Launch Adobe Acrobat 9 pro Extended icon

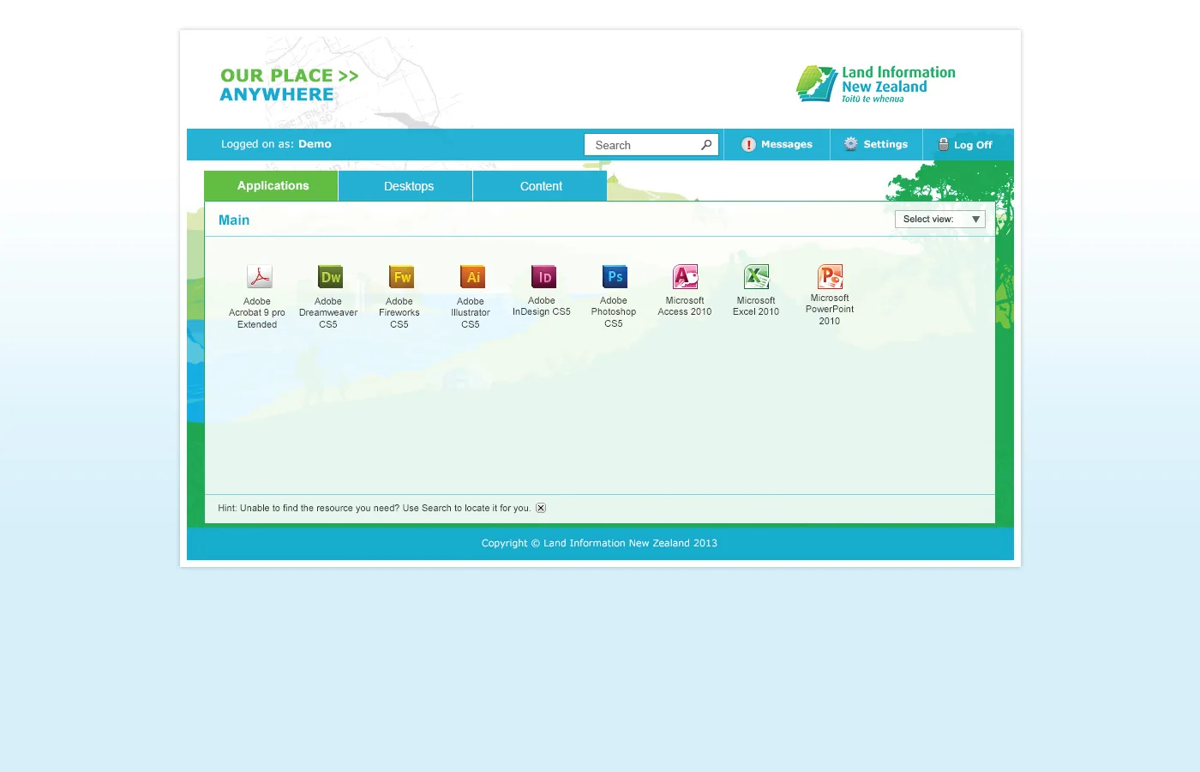tap(259, 277)
